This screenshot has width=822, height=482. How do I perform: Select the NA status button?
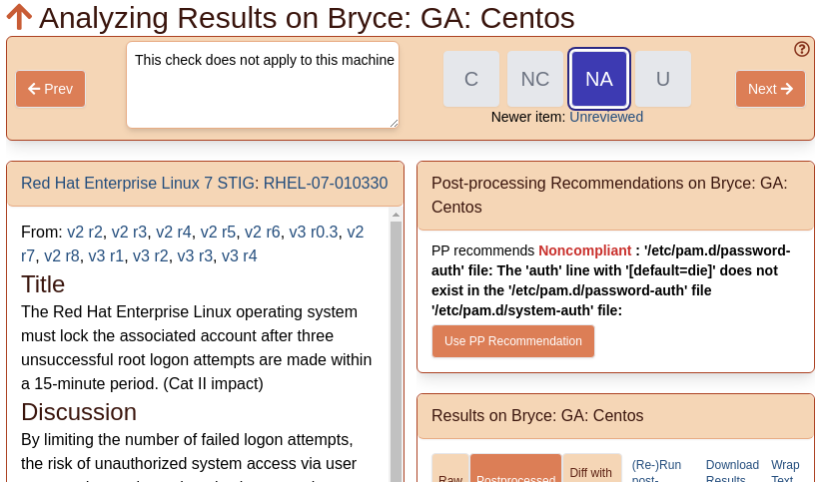tap(599, 79)
